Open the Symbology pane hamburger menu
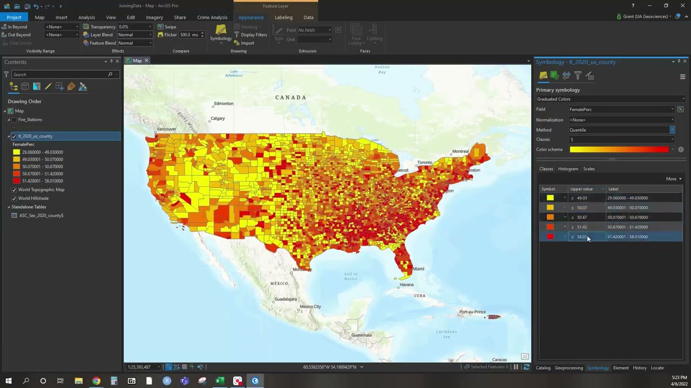The image size is (691, 388). point(682,77)
